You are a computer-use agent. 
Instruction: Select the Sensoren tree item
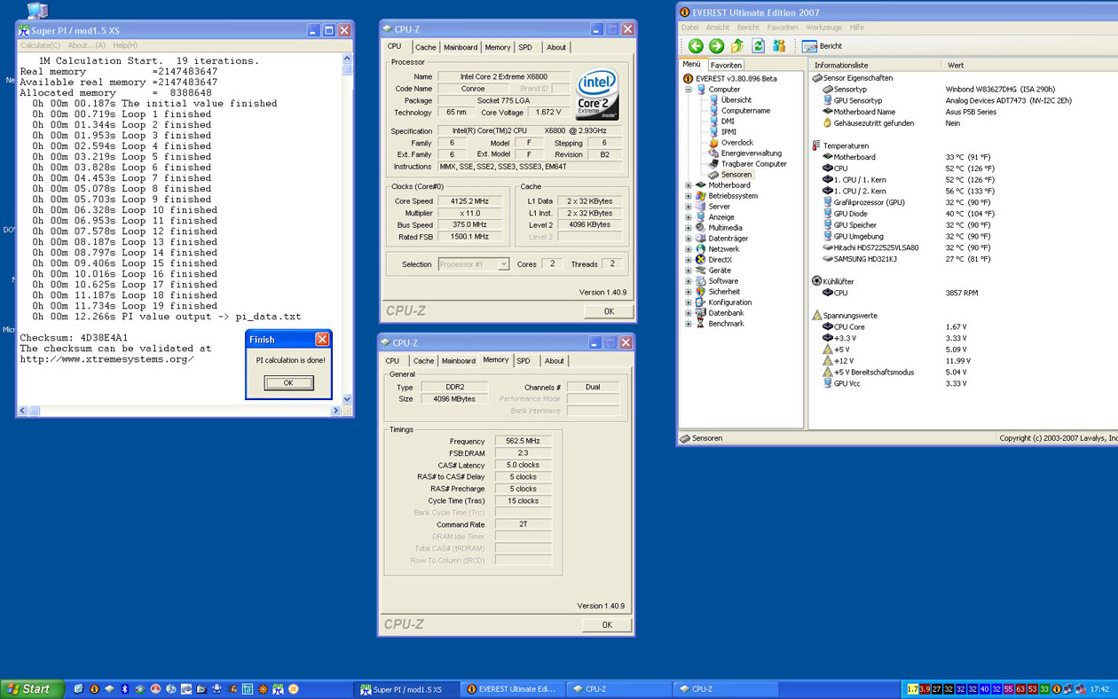[x=736, y=175]
